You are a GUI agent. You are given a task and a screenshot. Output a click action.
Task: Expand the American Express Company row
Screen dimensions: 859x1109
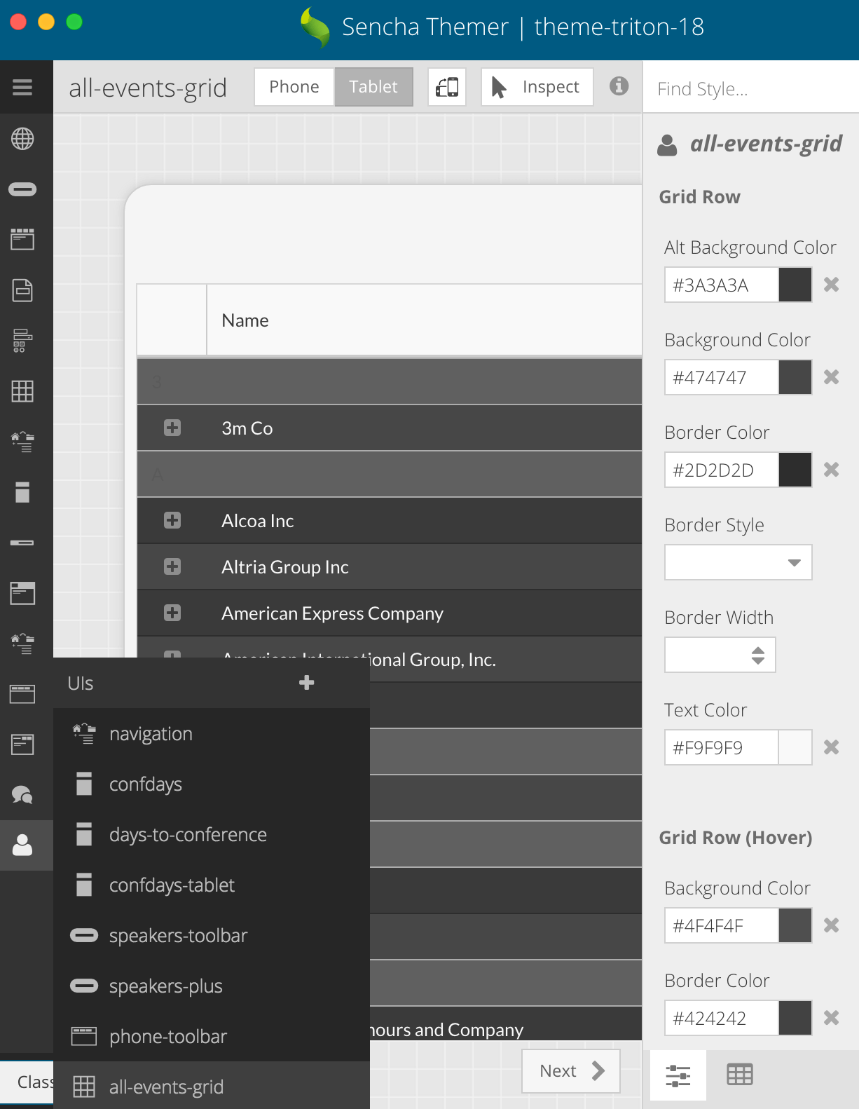[x=172, y=613]
